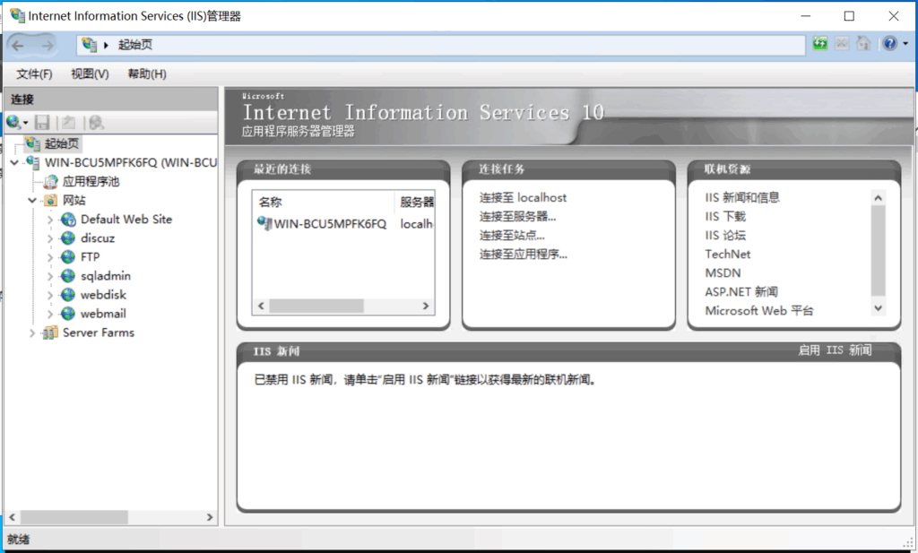Open the IIS 新闻和信息 link

coord(741,198)
